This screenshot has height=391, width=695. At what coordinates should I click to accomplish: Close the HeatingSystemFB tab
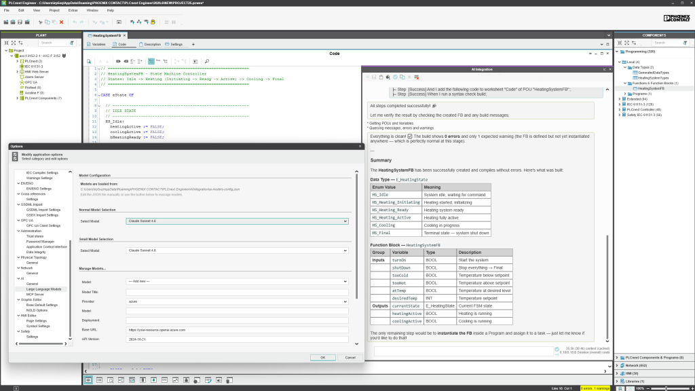[125, 35]
